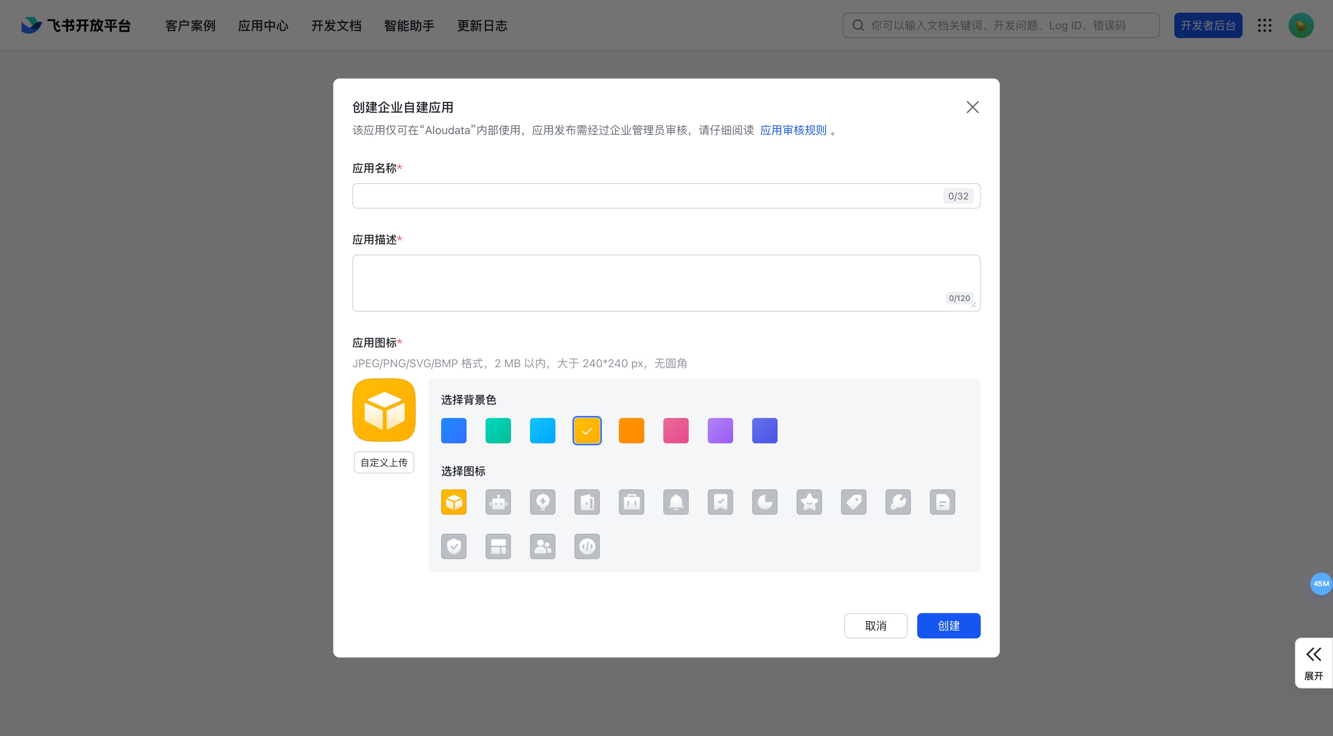Click the 自定义上传 button

[384, 462]
